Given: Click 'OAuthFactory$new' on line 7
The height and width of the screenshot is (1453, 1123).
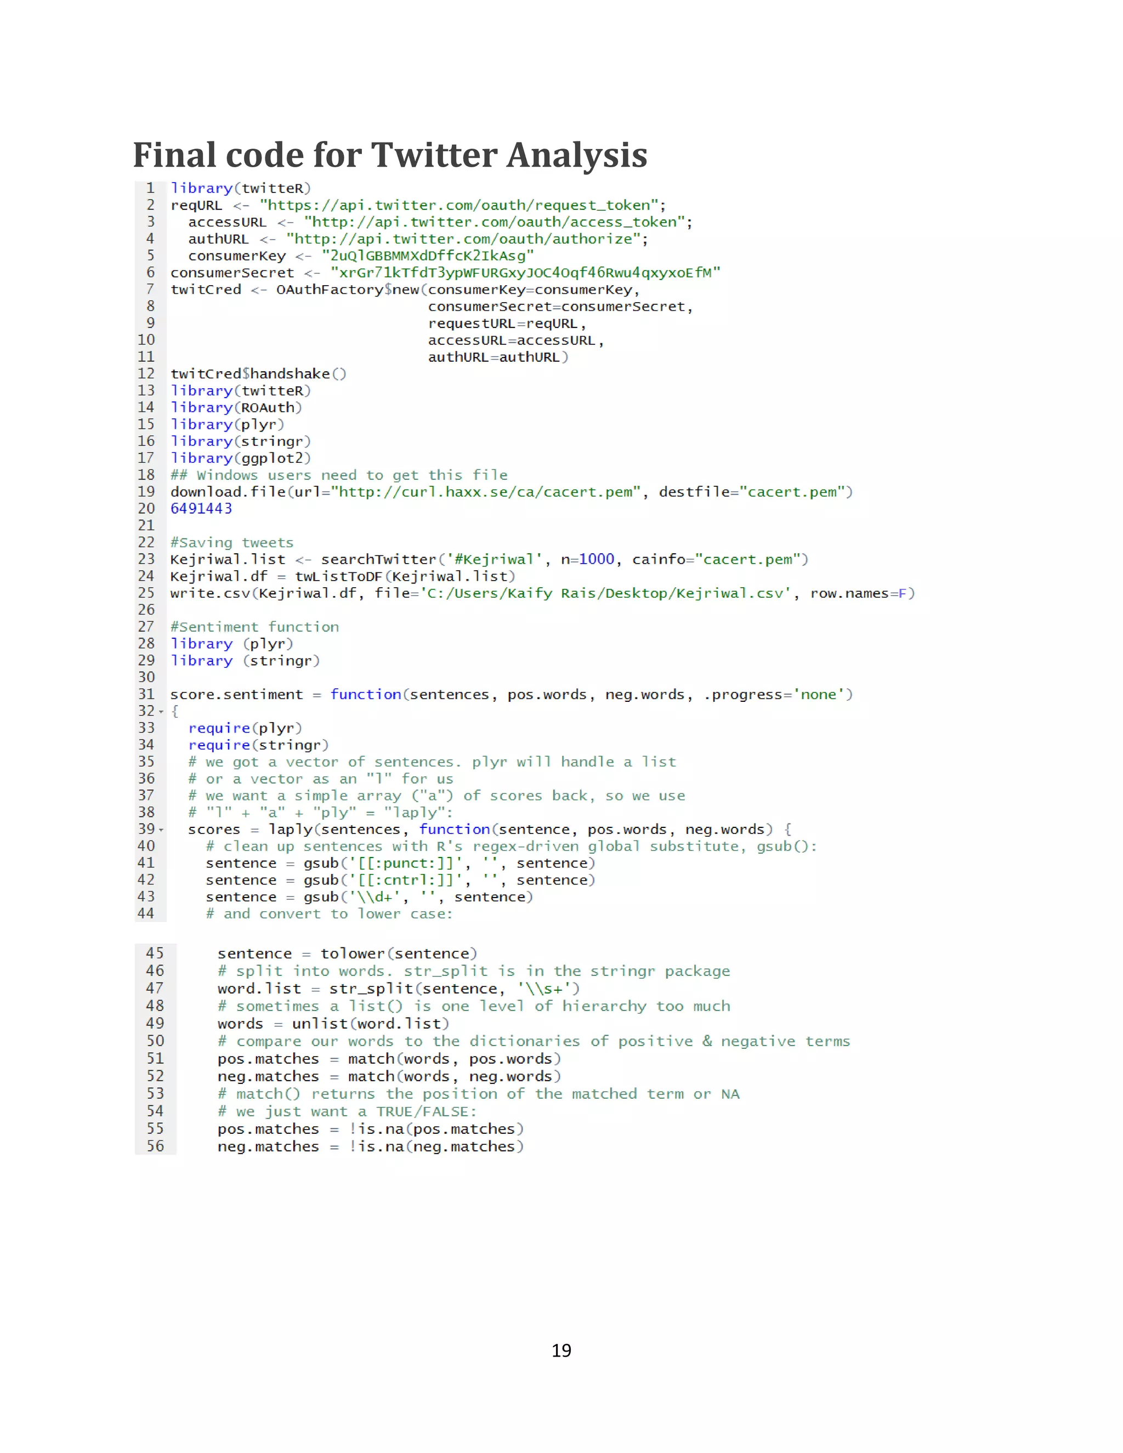Looking at the screenshot, I should click(348, 290).
